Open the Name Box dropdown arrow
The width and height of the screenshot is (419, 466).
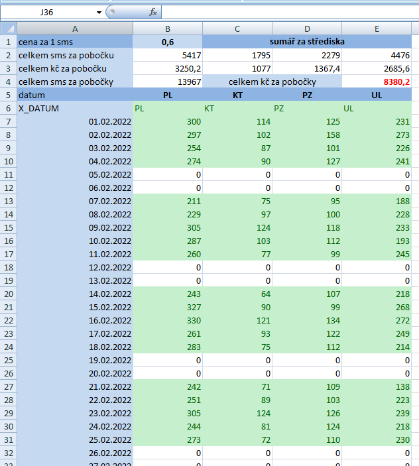(x=99, y=12)
